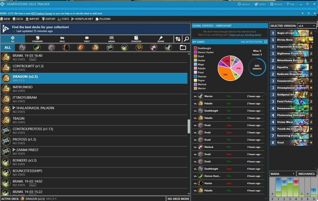Show previous news item arrow
318x201 pixels.
click(x=303, y=13)
